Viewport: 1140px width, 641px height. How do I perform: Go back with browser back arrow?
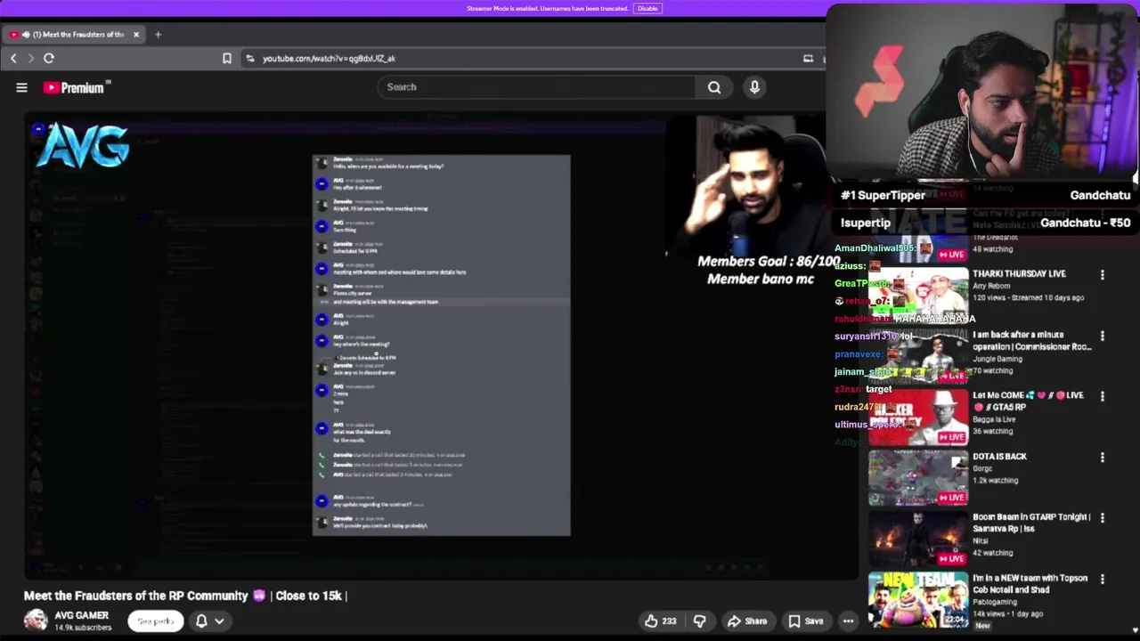[x=13, y=58]
